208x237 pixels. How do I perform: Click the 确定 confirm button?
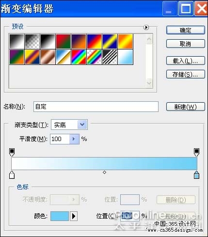(186, 30)
